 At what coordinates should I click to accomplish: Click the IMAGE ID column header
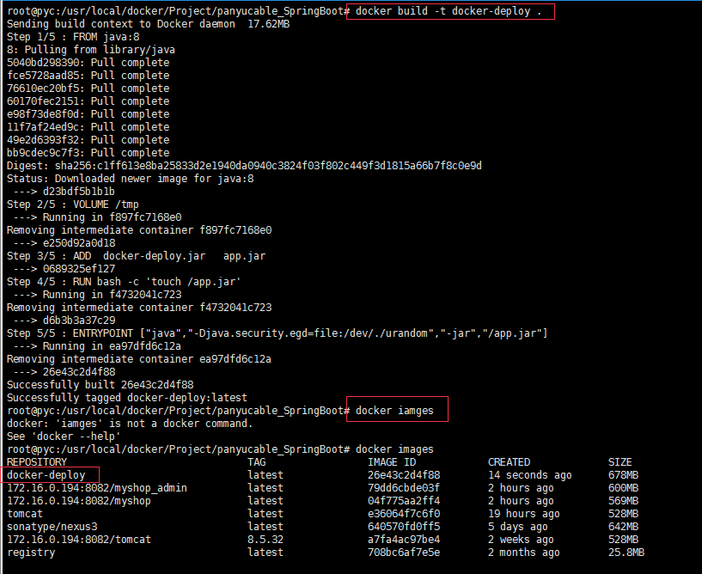click(x=392, y=462)
